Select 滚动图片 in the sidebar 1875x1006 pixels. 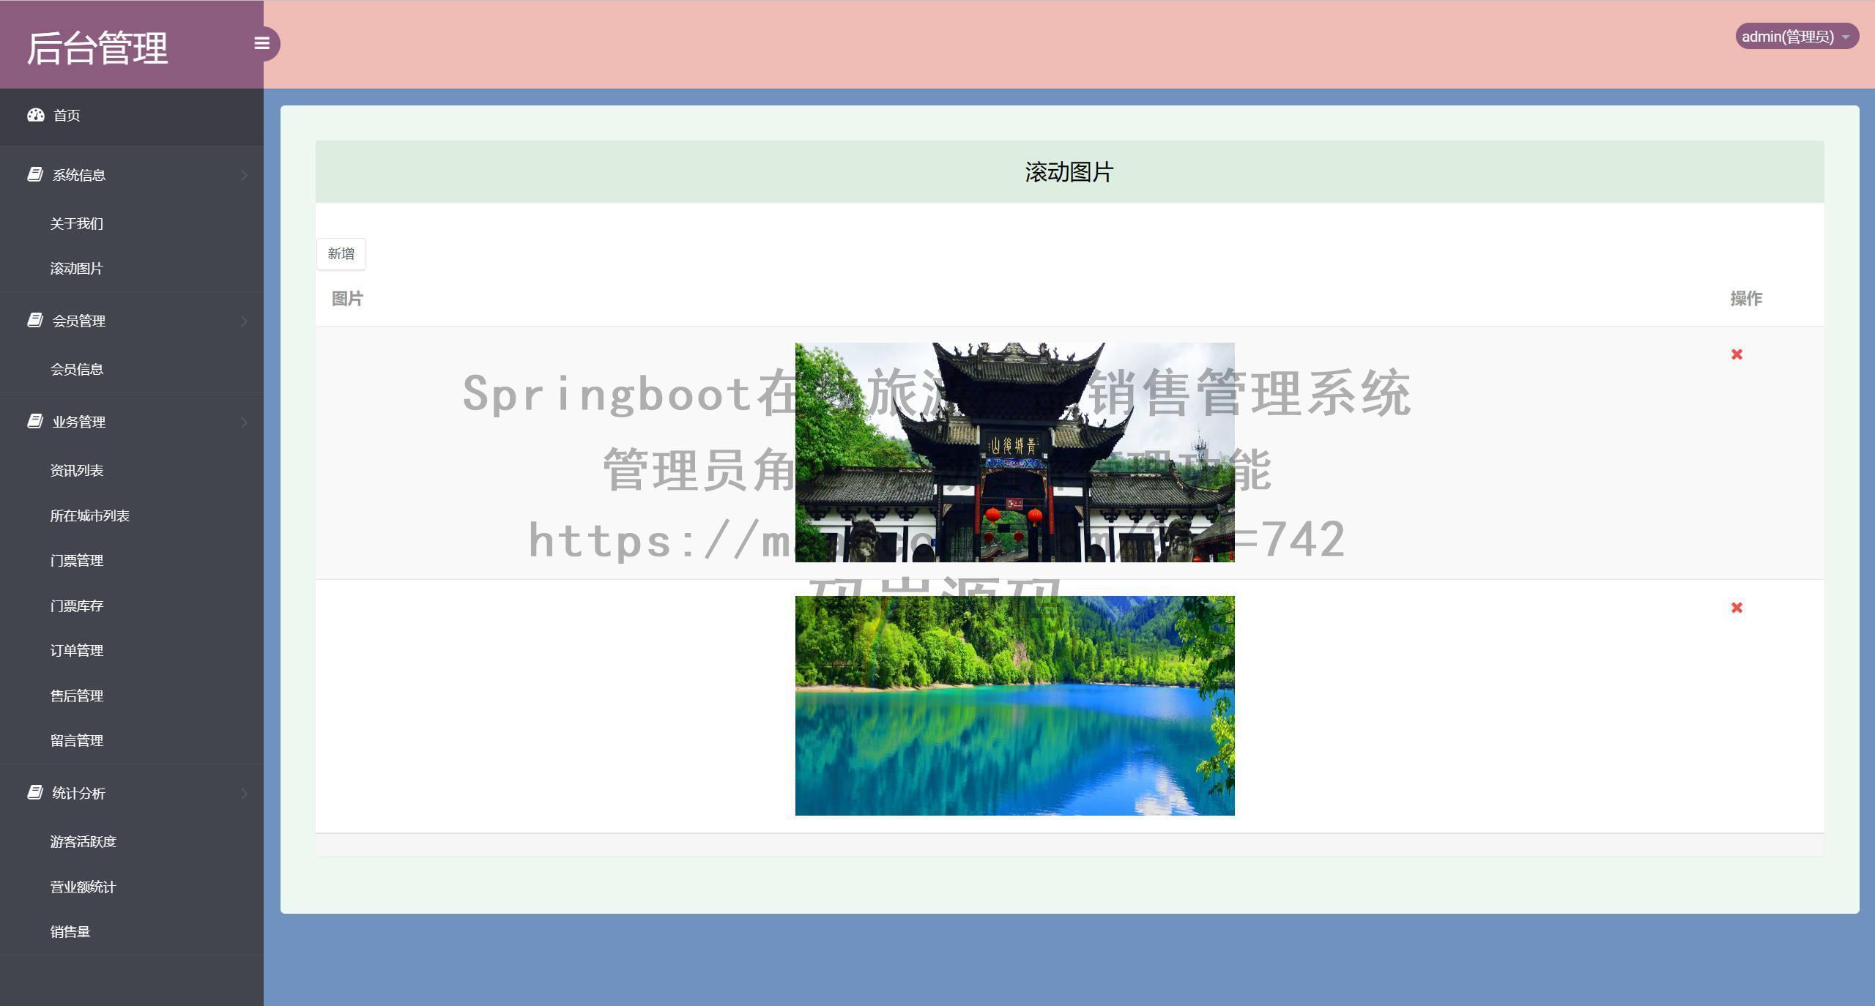tap(76, 269)
